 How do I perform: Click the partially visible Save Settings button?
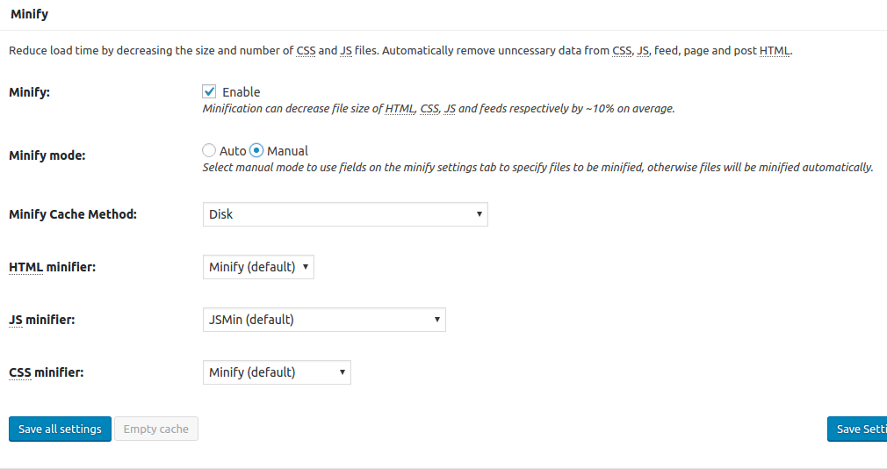coord(857,429)
